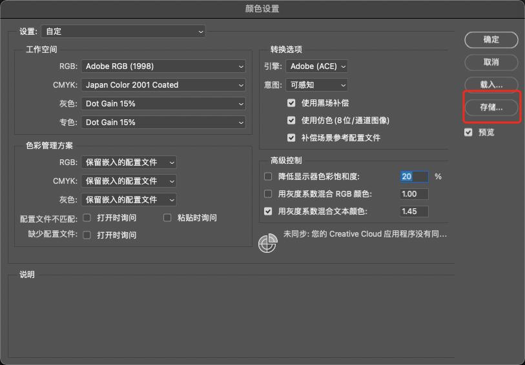Open 色彩管理方案 灰色 policy dropdown
The width and height of the screenshot is (525, 365).
coord(129,200)
